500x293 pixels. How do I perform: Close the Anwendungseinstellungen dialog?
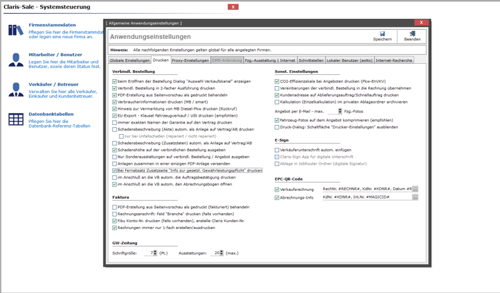pos(421,23)
